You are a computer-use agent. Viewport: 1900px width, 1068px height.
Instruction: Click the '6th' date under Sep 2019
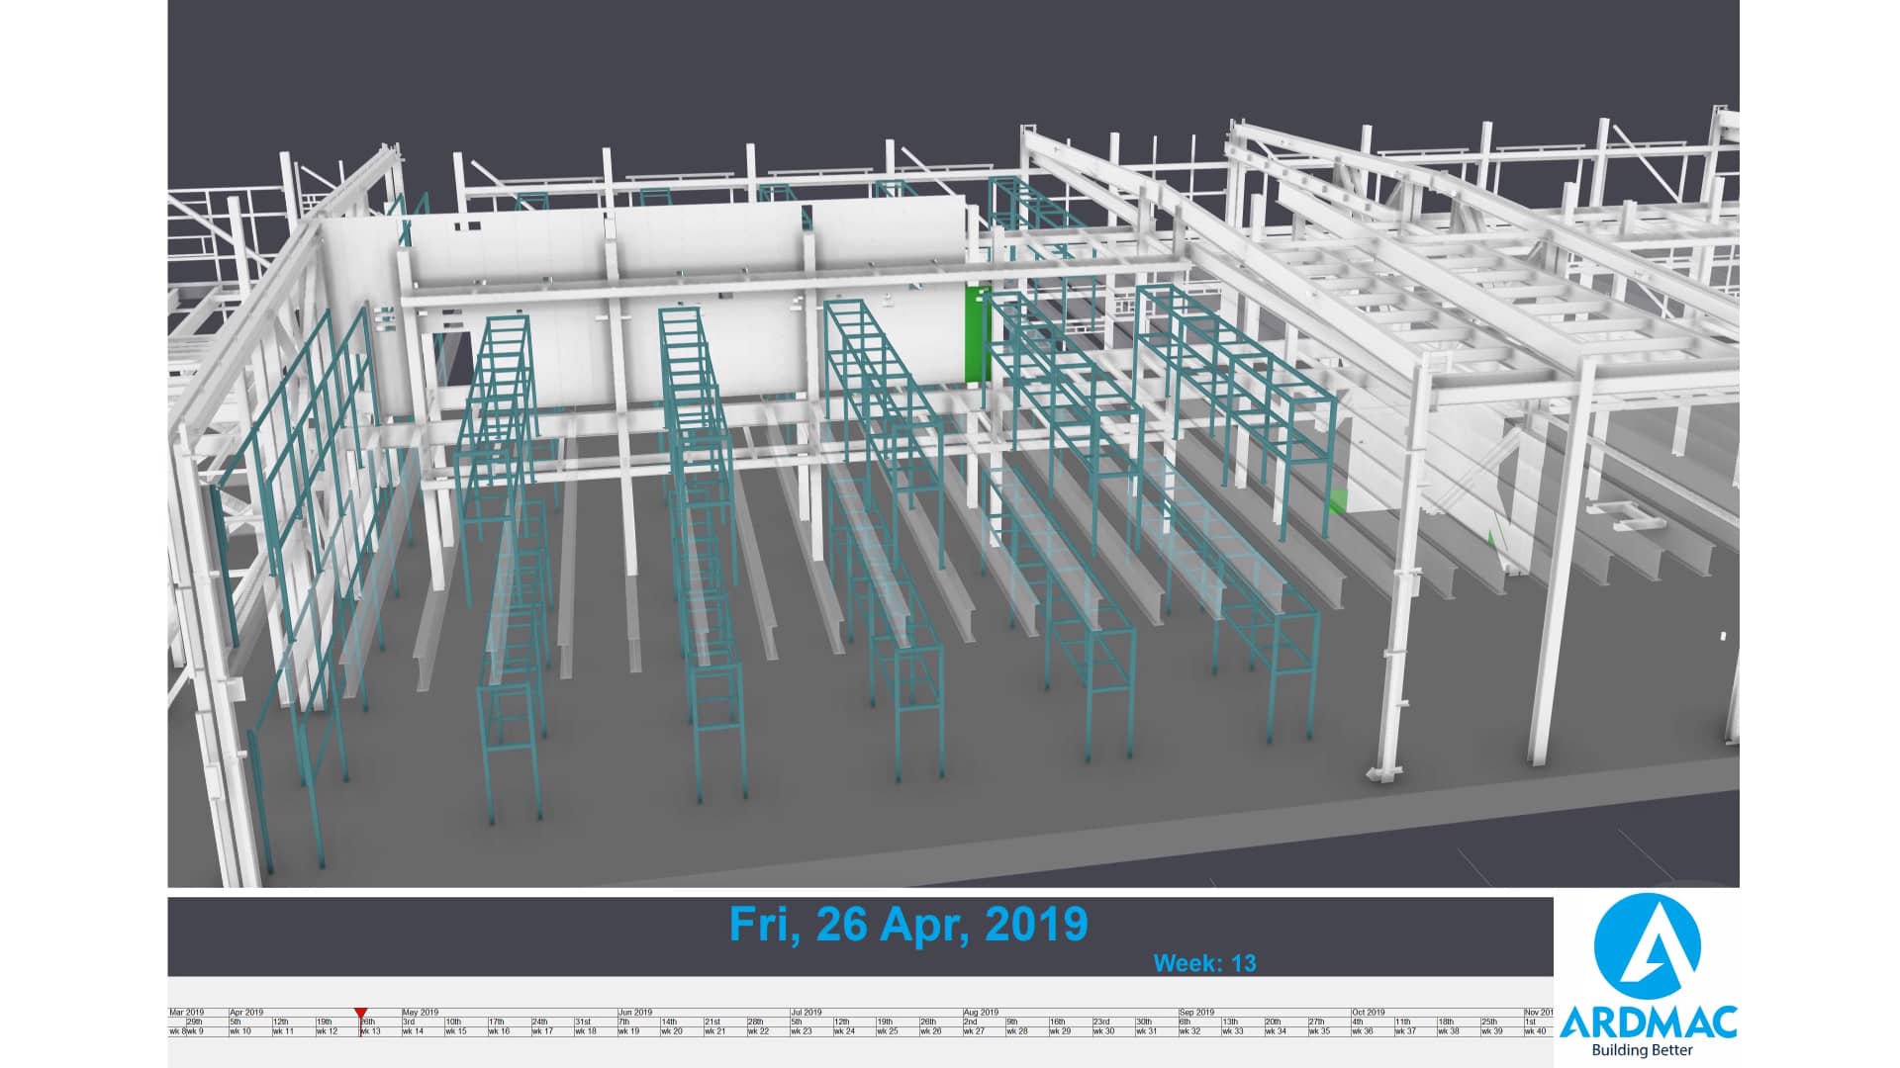pos(1185,1022)
